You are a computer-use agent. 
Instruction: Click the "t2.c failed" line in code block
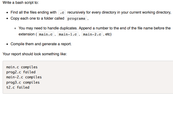(x=18, y=87)
